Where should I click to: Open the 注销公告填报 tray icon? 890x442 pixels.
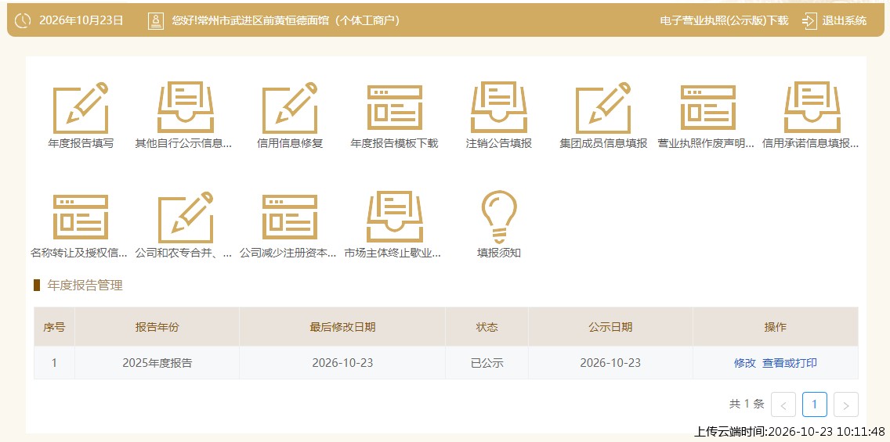(x=499, y=108)
